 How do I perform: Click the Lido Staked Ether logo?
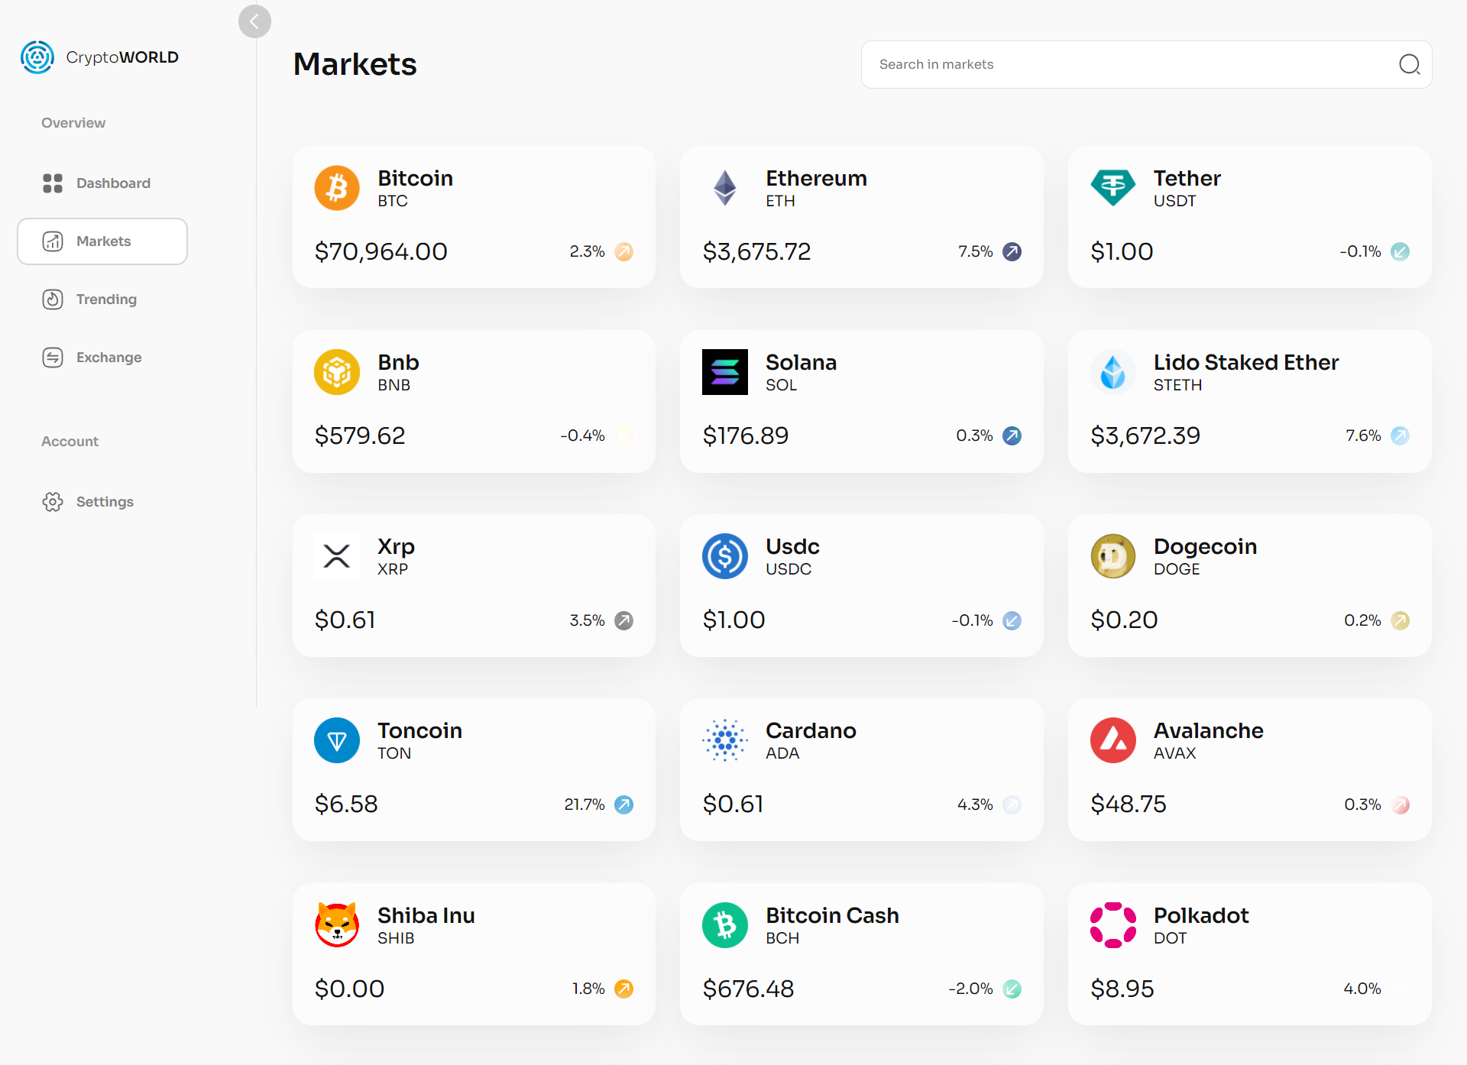click(x=1113, y=372)
